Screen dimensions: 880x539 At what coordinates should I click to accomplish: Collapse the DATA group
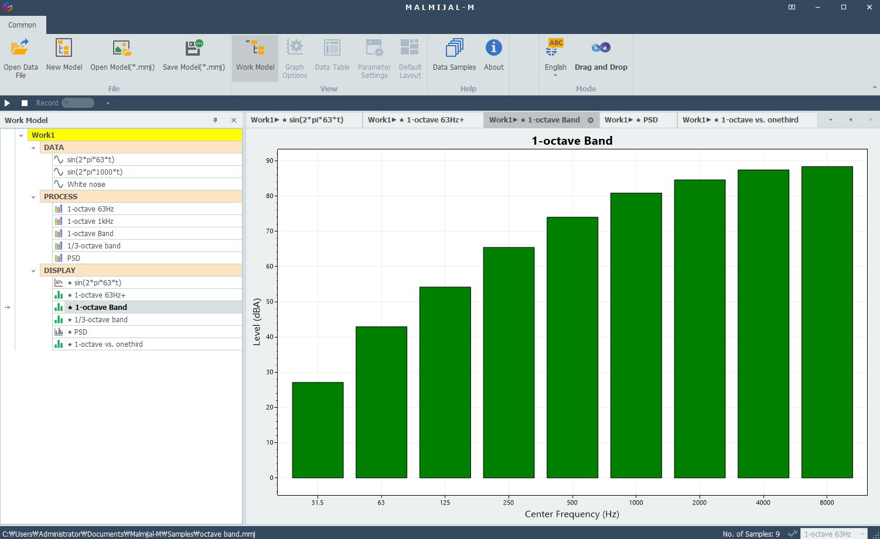click(x=33, y=148)
